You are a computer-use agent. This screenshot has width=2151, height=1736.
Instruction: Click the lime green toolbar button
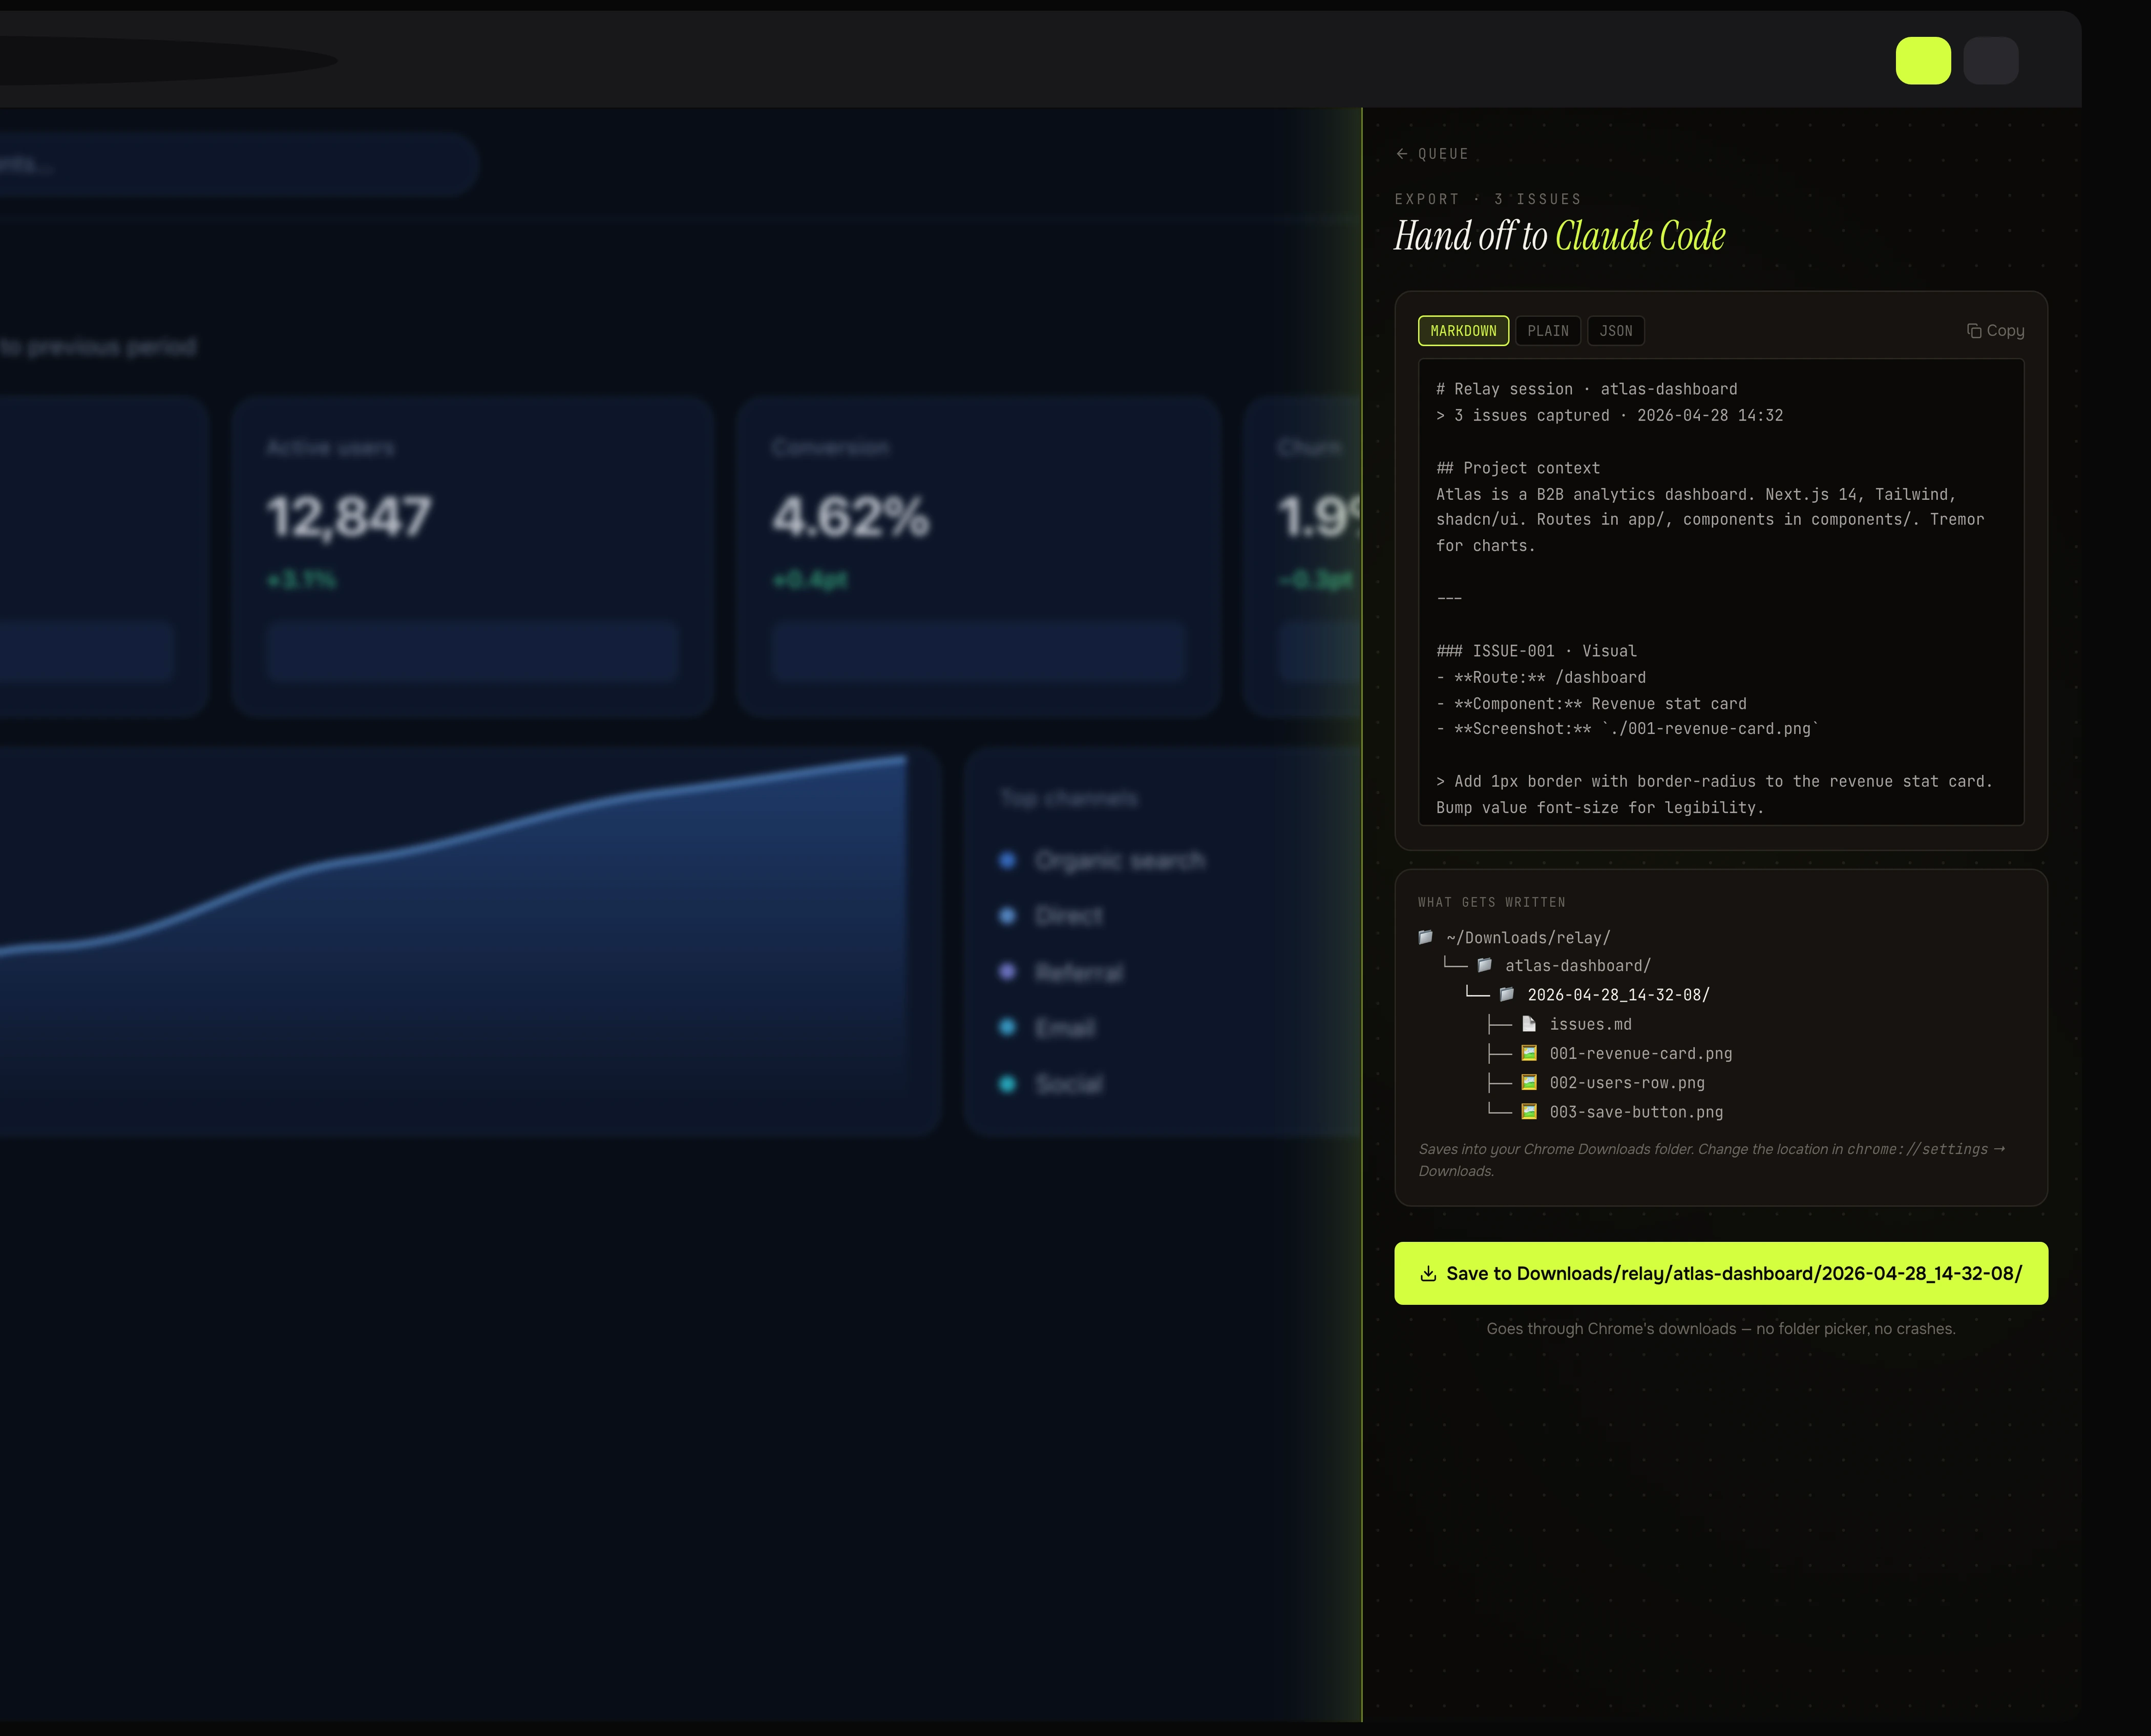coord(1923,61)
